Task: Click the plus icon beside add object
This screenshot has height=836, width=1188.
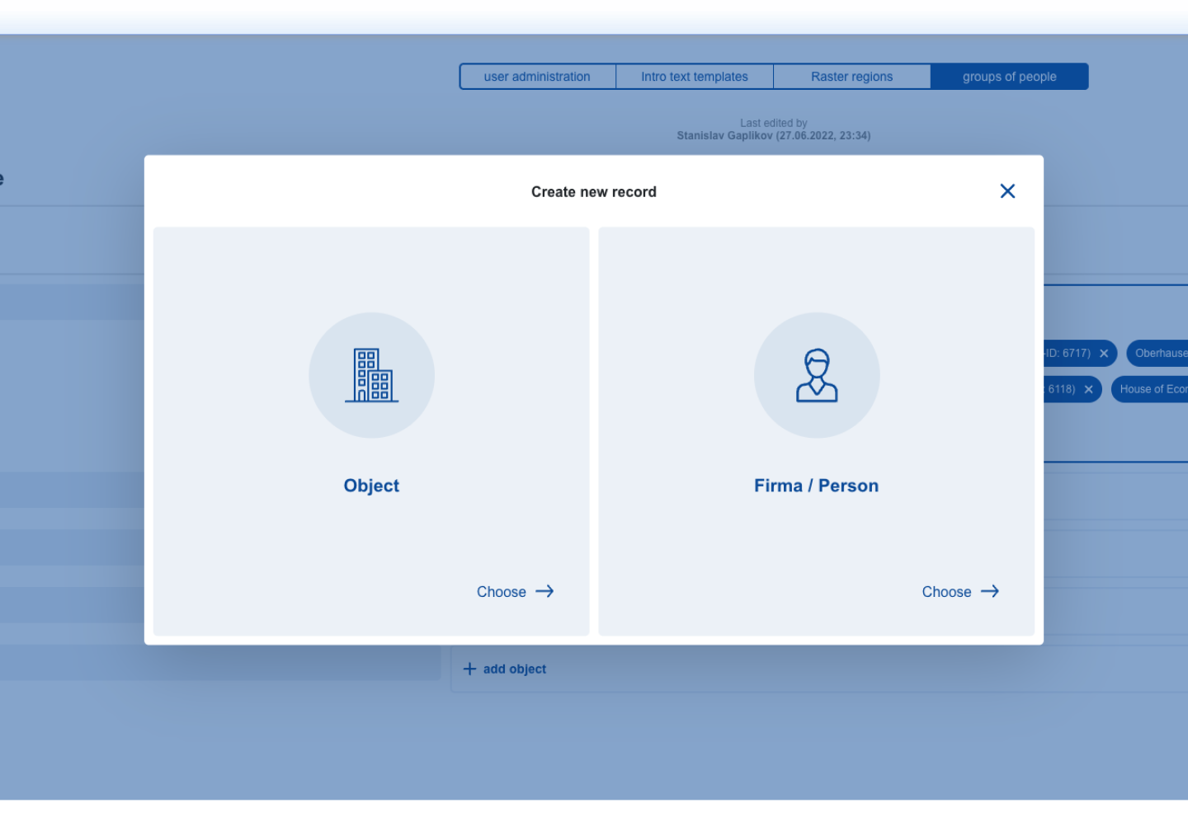Action: click(469, 669)
